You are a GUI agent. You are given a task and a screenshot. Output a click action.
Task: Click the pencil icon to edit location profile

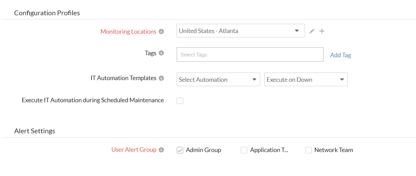click(312, 31)
